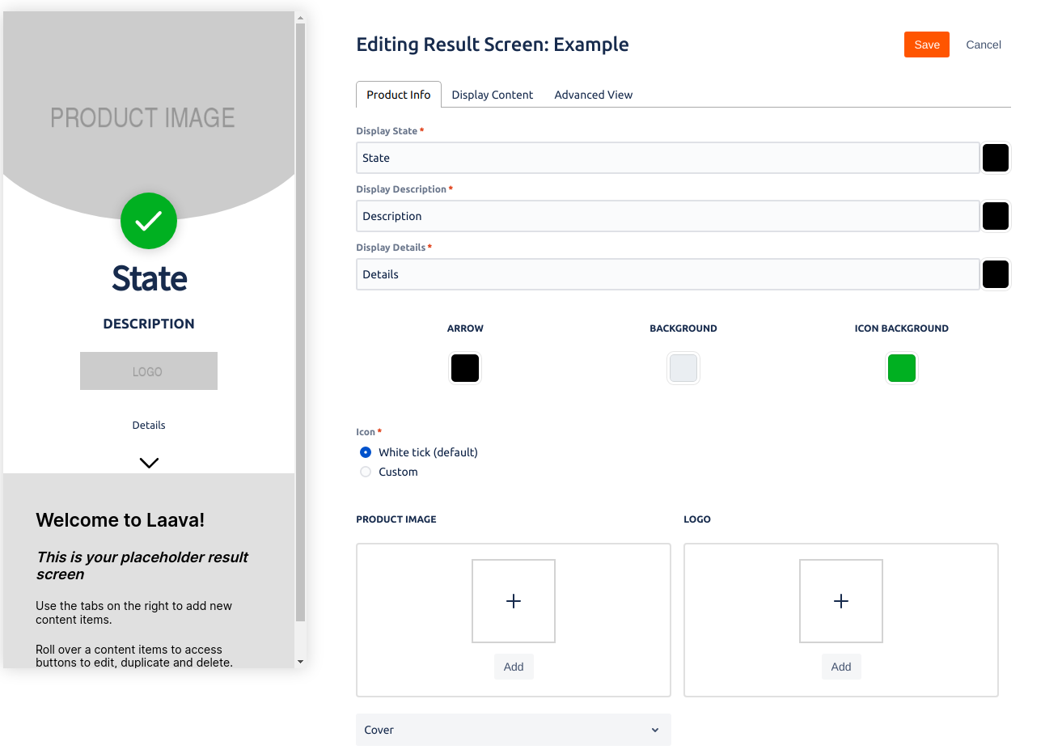Viewport: 1062px width, 754px height.
Task: Open the Arrow color swatch
Action: coord(465,368)
